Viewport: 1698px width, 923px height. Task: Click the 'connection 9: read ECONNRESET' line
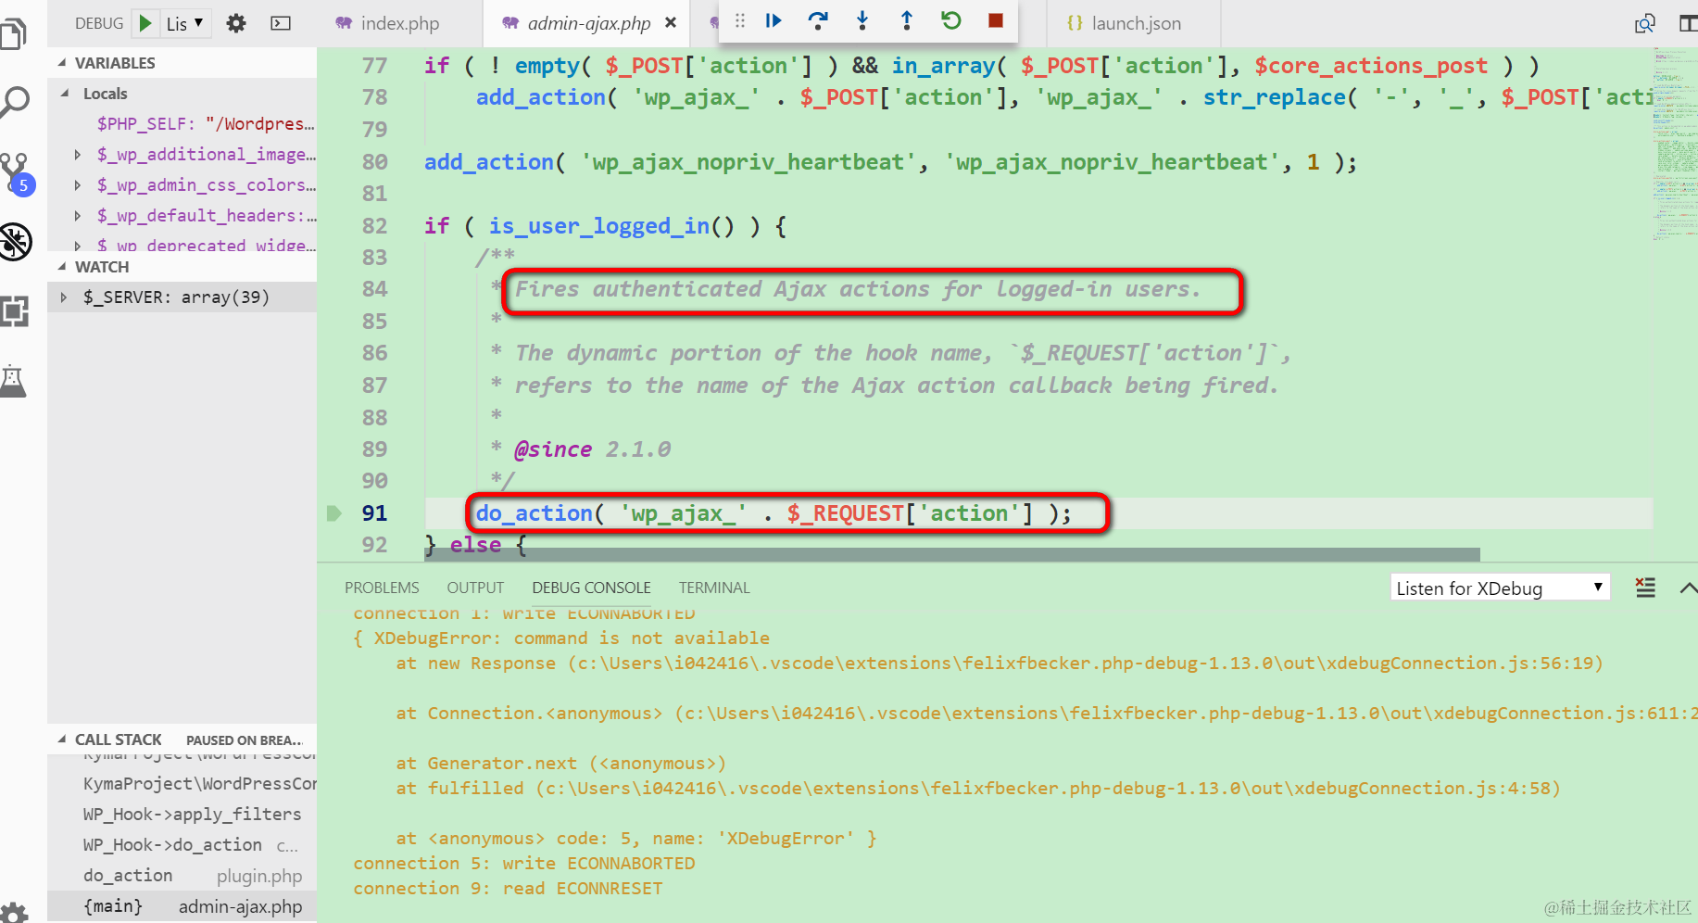pyautogui.click(x=508, y=889)
